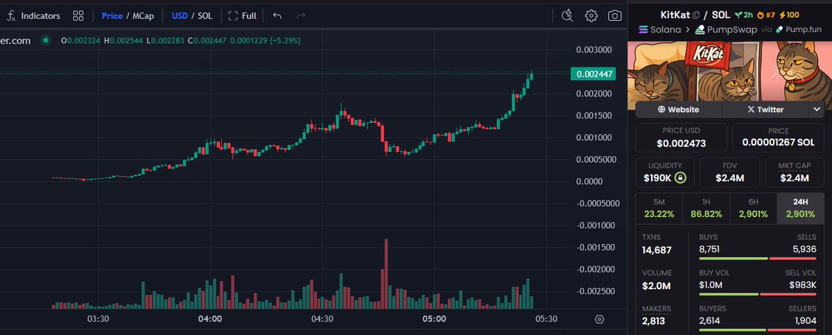Switch chart to Price mode

click(112, 15)
